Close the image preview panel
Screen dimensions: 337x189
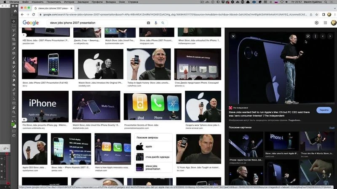233,36
